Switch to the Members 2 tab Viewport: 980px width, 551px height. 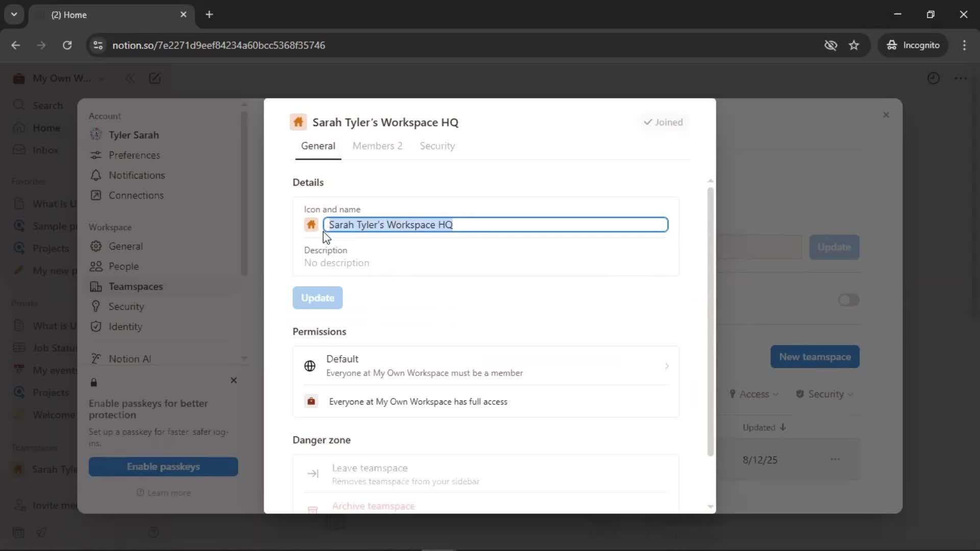point(377,146)
